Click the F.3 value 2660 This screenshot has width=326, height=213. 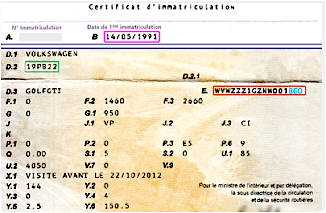(x=193, y=101)
